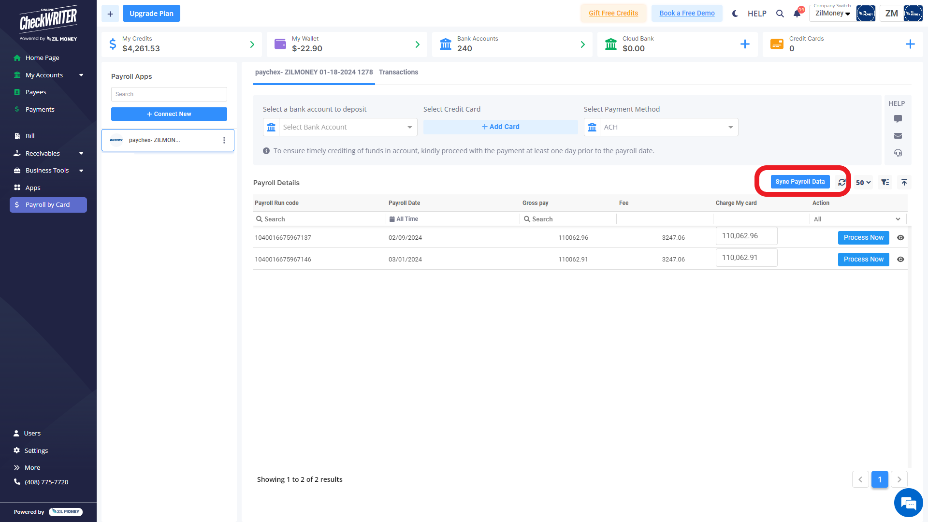This screenshot has height=522, width=928.
Task: View details for payroll dated 02/09/2024
Action: click(900, 238)
